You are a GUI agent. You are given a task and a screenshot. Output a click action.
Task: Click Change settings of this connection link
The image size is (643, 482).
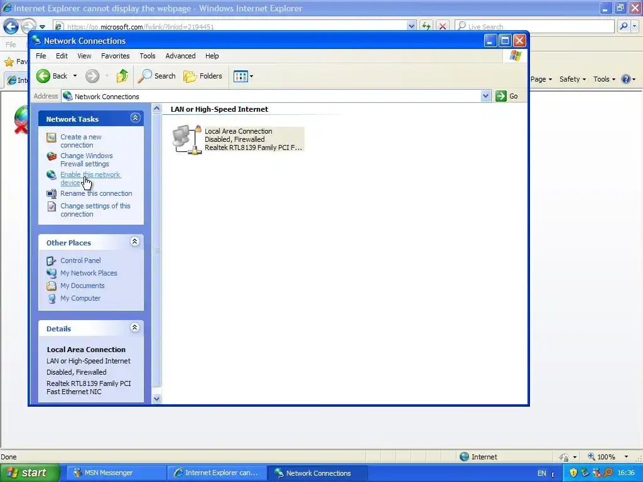(95, 210)
